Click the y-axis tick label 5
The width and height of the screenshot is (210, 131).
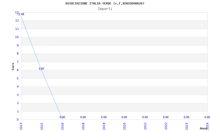coord(18,78)
